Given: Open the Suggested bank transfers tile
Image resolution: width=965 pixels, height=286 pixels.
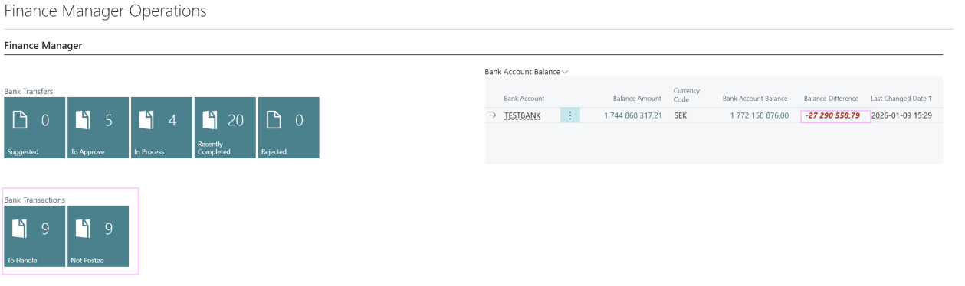Looking at the screenshot, I should click(x=34, y=128).
